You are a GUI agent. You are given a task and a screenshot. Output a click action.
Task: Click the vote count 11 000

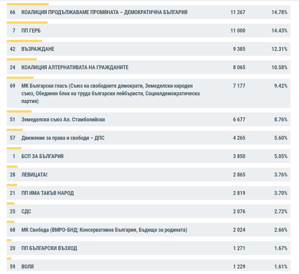[238, 31]
